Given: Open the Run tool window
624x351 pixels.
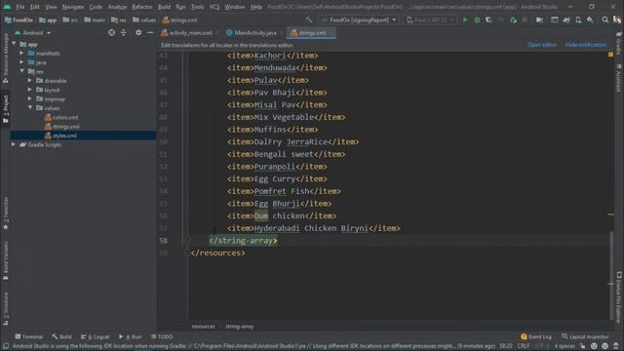Looking at the screenshot, I should (130, 336).
